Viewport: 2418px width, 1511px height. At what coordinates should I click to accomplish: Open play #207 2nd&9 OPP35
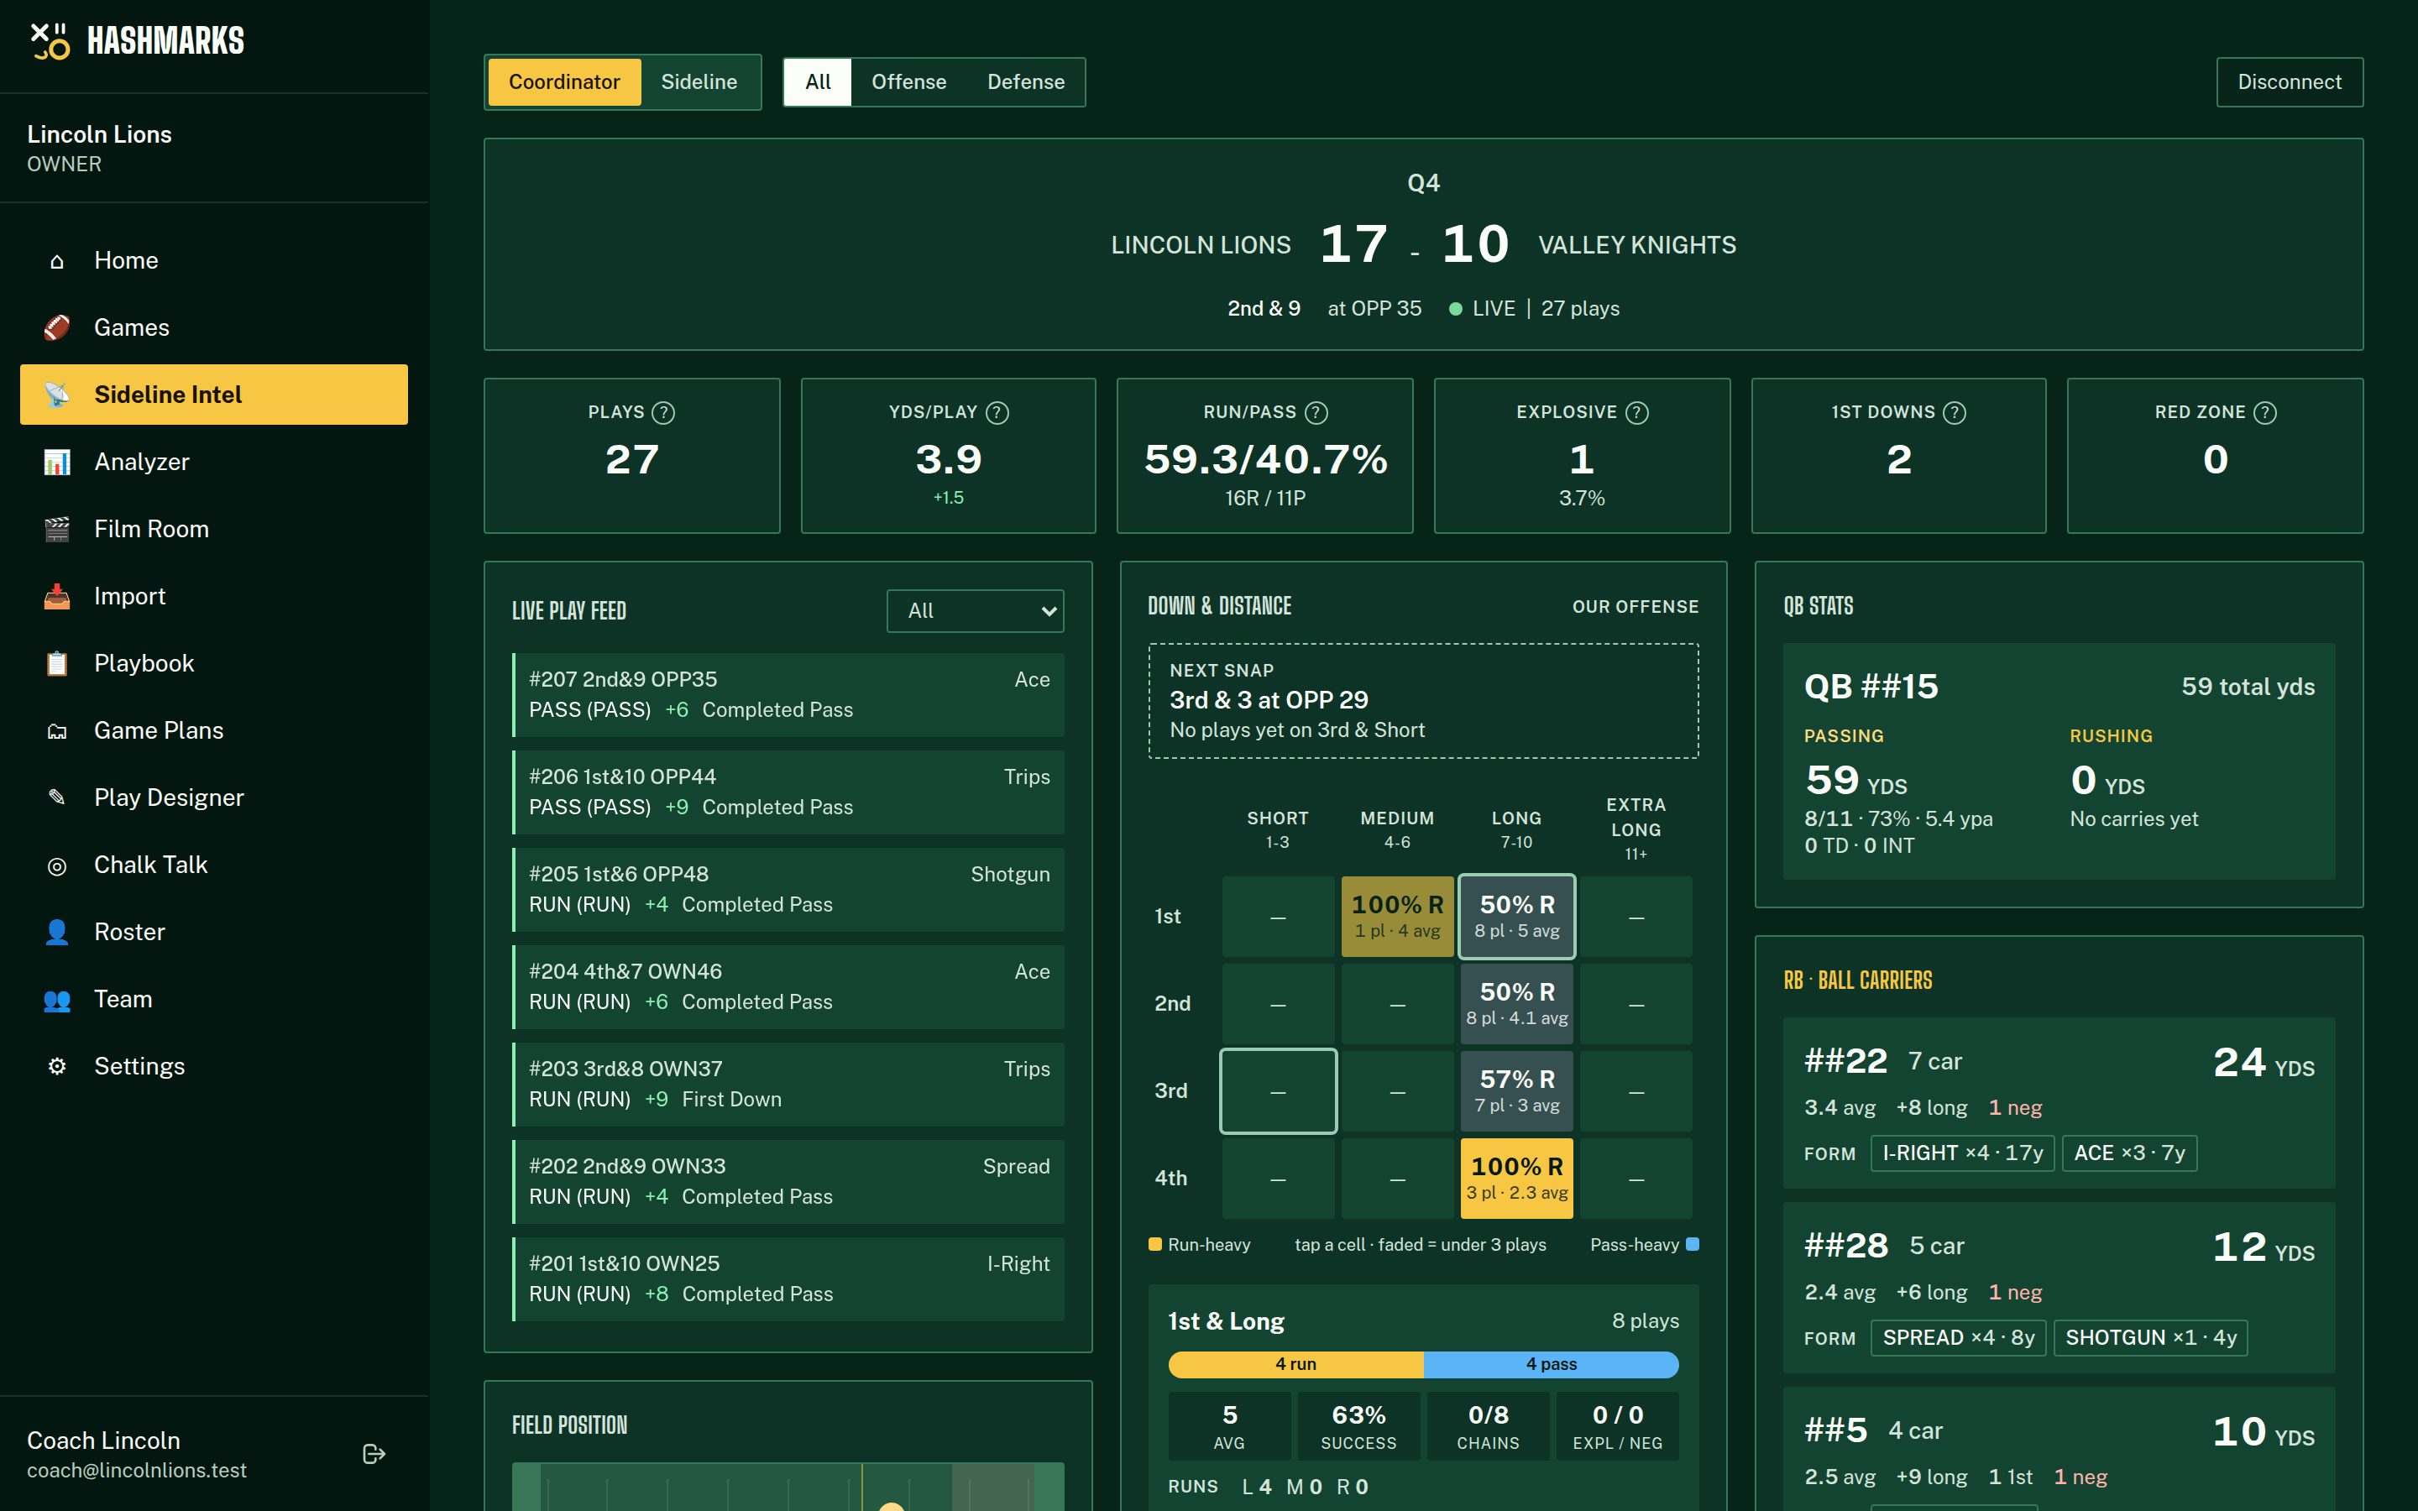(788, 694)
